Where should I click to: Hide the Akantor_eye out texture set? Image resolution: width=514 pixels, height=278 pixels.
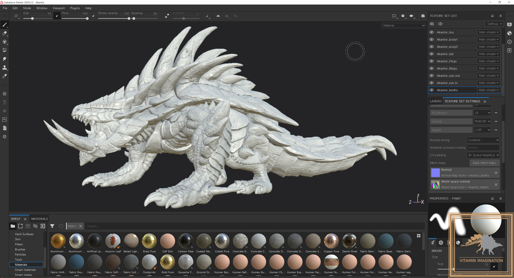click(x=432, y=76)
